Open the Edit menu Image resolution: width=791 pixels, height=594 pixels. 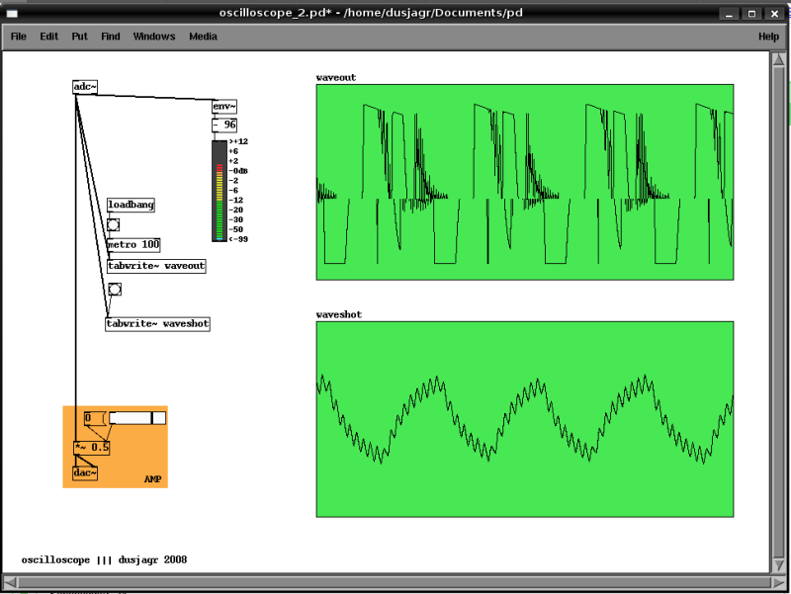[48, 37]
